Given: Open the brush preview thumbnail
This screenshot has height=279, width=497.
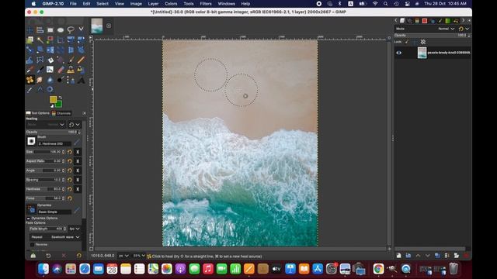Looking at the screenshot, I should [31, 141].
